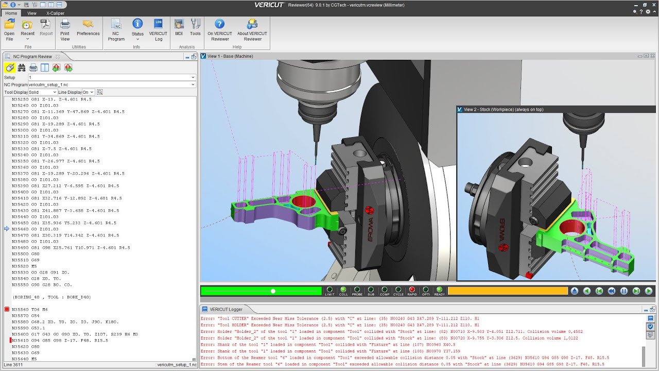The height and width of the screenshot is (371, 659).
Task: Open a file with Open File
Action: click(9, 29)
